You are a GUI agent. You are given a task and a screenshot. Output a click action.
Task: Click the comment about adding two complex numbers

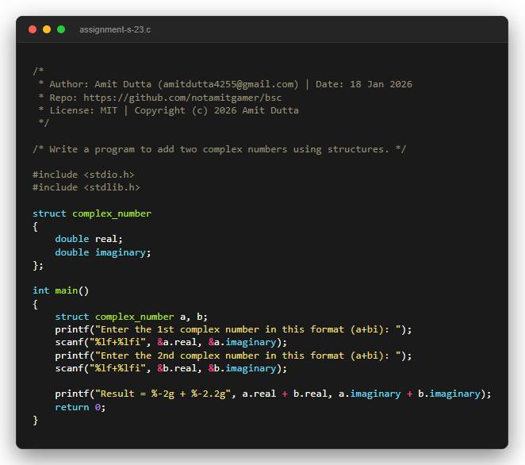[x=220, y=149]
